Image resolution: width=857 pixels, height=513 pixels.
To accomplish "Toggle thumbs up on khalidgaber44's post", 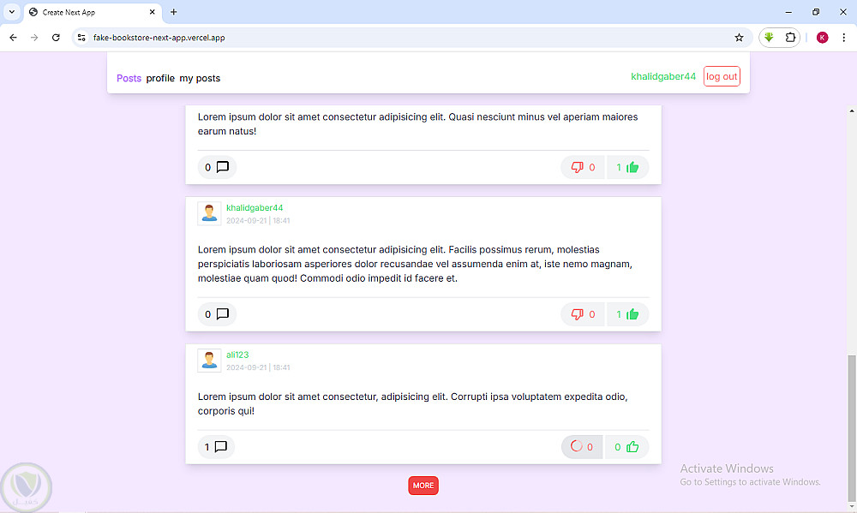I will [627, 314].
